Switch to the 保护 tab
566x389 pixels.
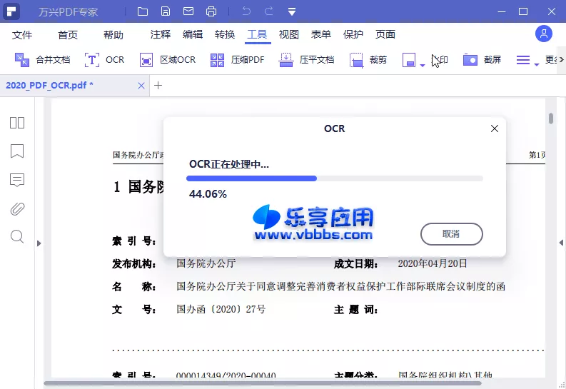[x=353, y=34]
